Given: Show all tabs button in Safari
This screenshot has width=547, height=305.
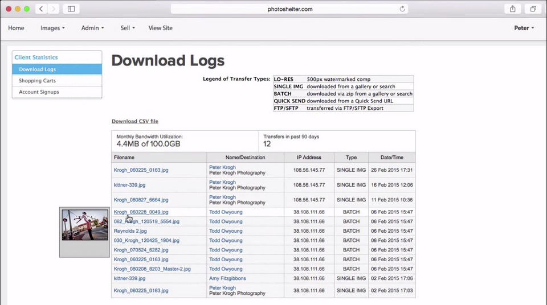Looking at the screenshot, I should (533, 9).
